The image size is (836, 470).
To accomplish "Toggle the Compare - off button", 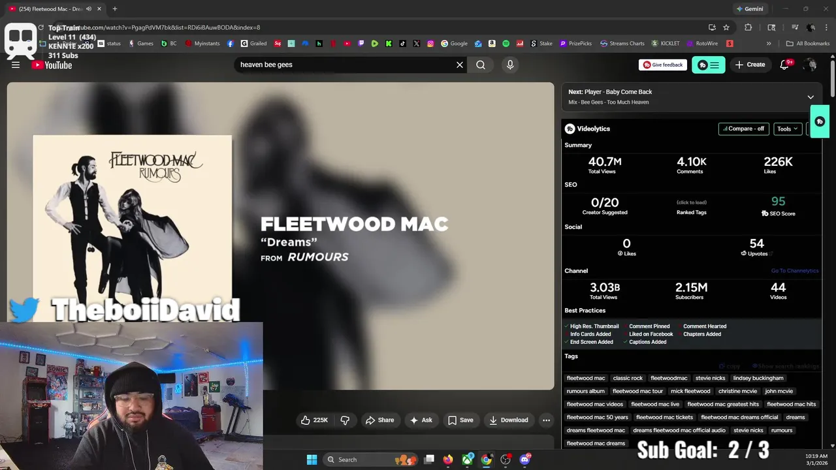I will [743, 129].
